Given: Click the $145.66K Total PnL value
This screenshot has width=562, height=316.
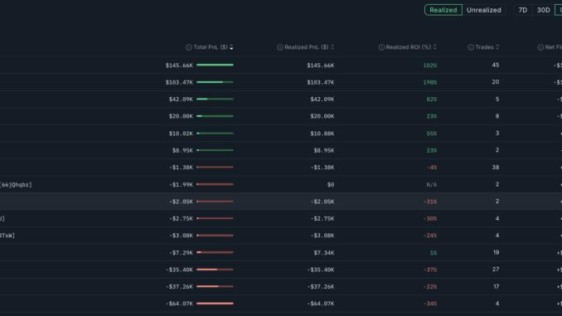Looking at the screenshot, I should (179, 66).
